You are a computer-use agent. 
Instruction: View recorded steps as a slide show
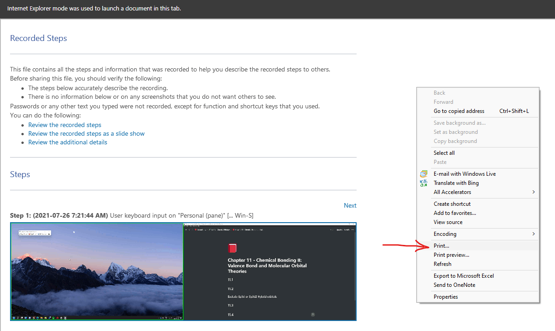(86, 133)
